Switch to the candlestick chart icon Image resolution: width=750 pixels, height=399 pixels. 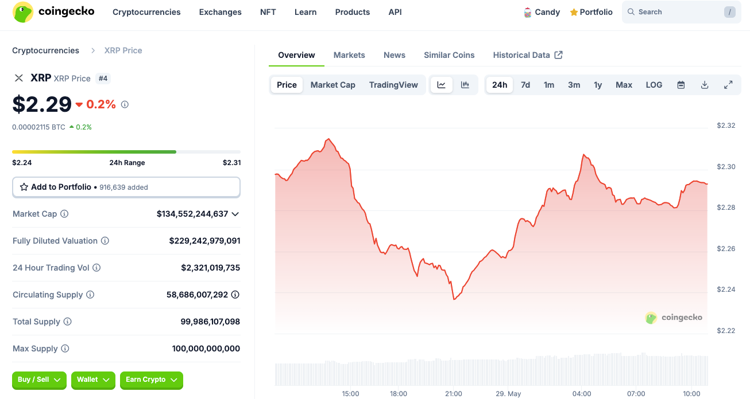tap(465, 85)
